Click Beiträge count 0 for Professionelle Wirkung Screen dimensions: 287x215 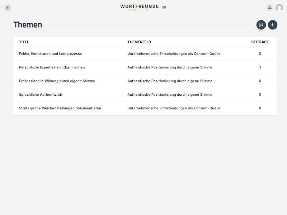(x=260, y=81)
